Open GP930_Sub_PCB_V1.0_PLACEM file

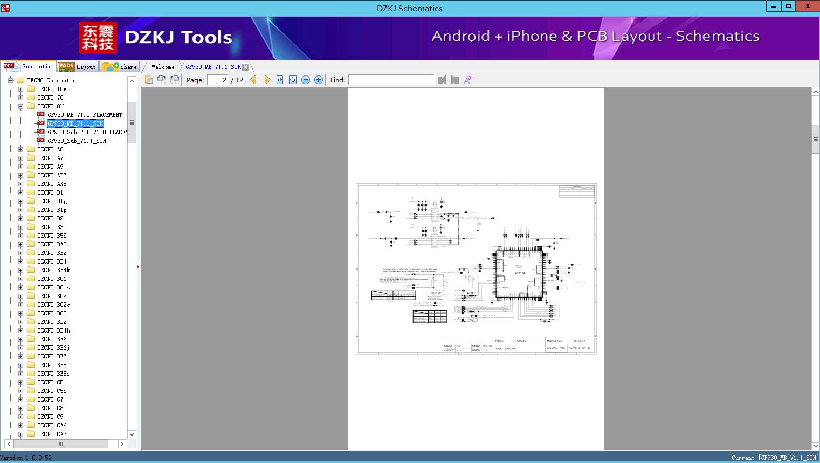pyautogui.click(x=87, y=132)
